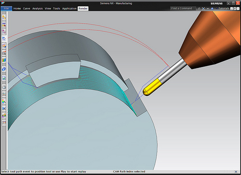Open the Part Navigator resource bar icon
The width and height of the screenshot is (241, 175).
4,32
